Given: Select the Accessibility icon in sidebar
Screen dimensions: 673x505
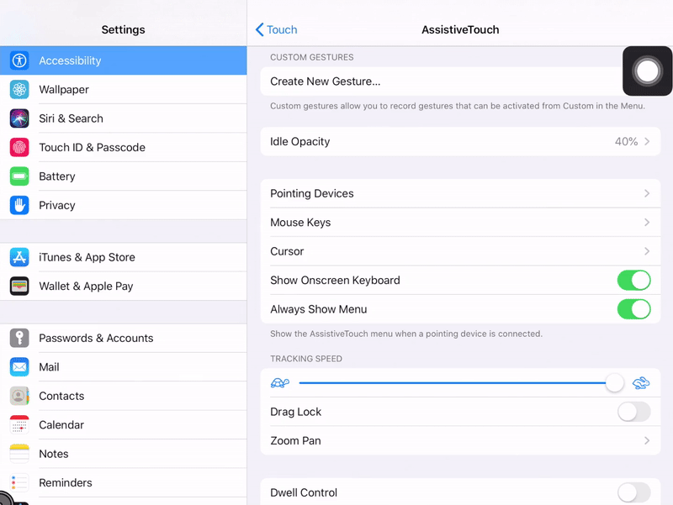Looking at the screenshot, I should pyautogui.click(x=19, y=60).
